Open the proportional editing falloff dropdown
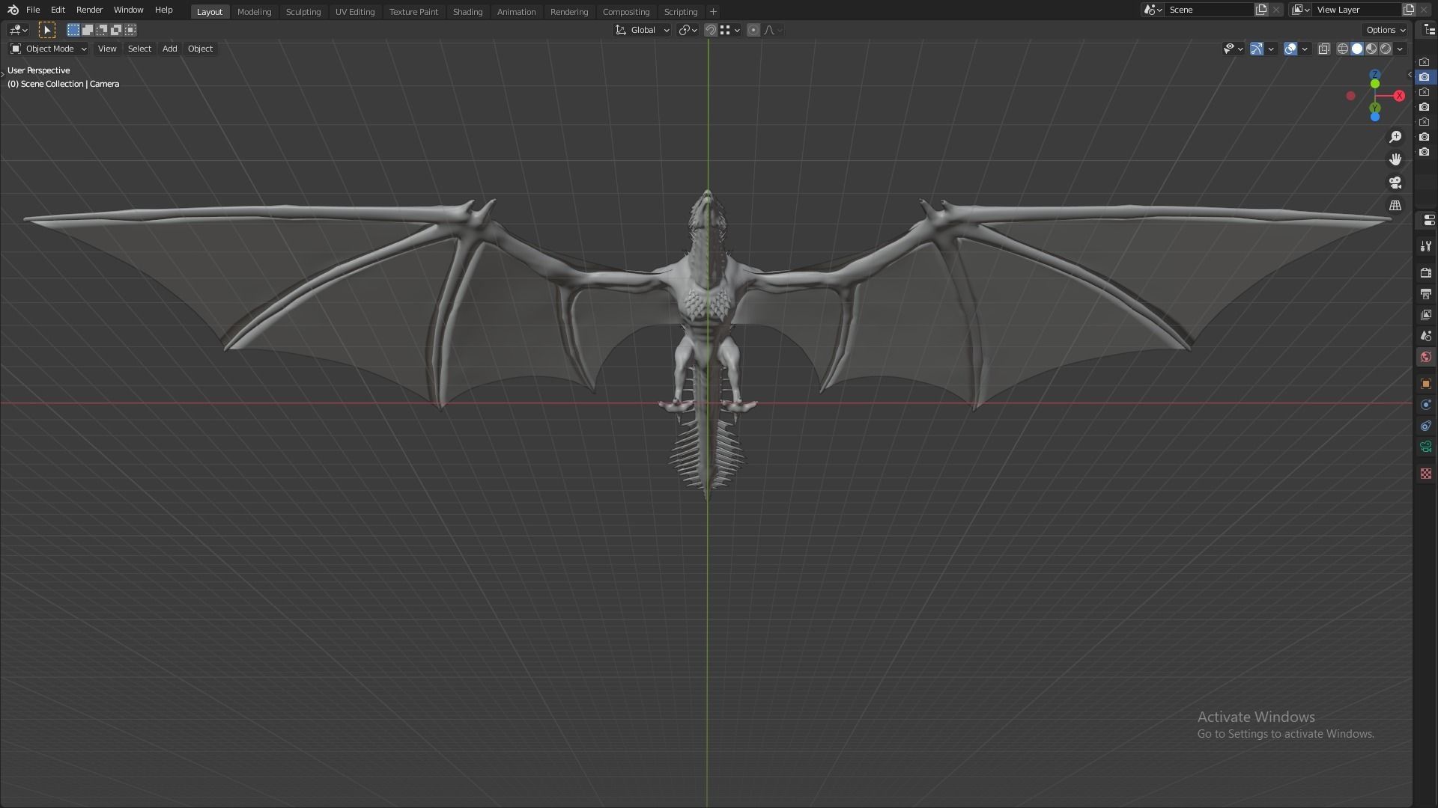The width and height of the screenshot is (1438, 808). [773, 30]
